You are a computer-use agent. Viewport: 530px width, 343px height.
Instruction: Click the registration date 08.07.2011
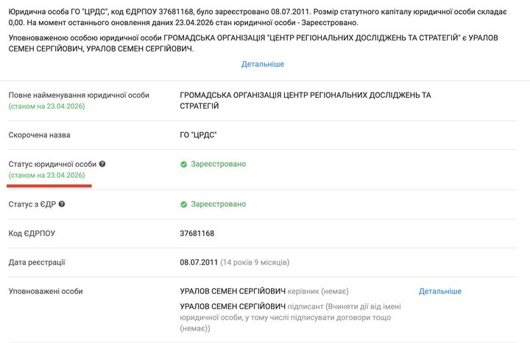click(x=199, y=262)
